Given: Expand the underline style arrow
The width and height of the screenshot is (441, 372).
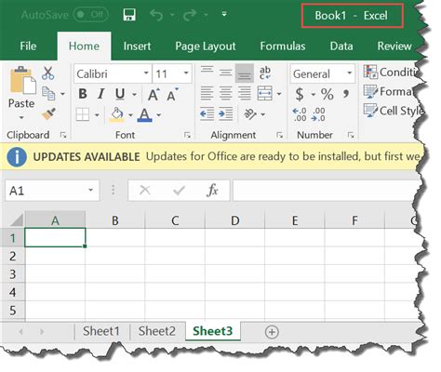Looking at the screenshot, I should [134, 94].
